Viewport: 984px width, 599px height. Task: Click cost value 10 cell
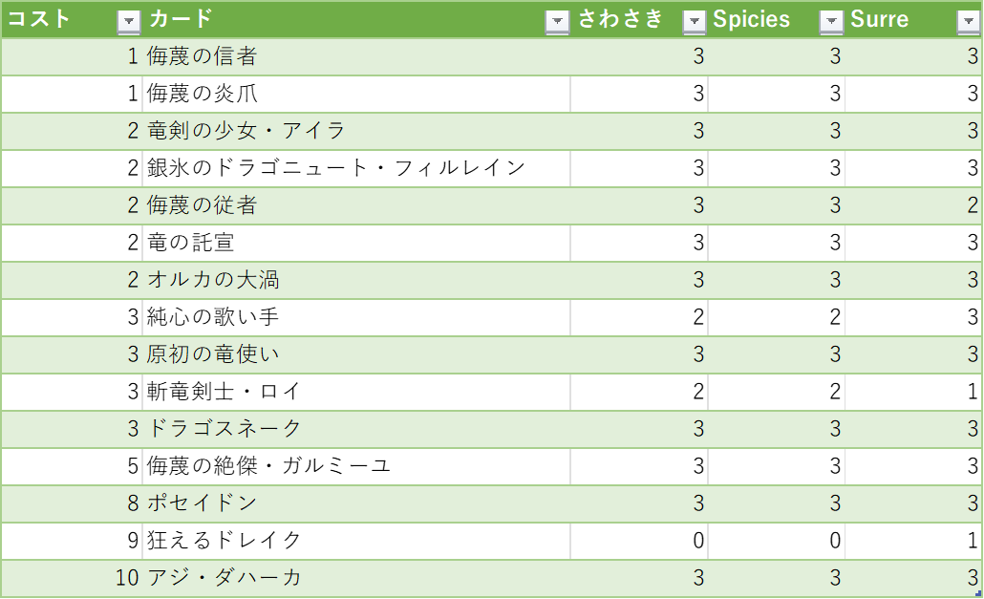point(73,578)
